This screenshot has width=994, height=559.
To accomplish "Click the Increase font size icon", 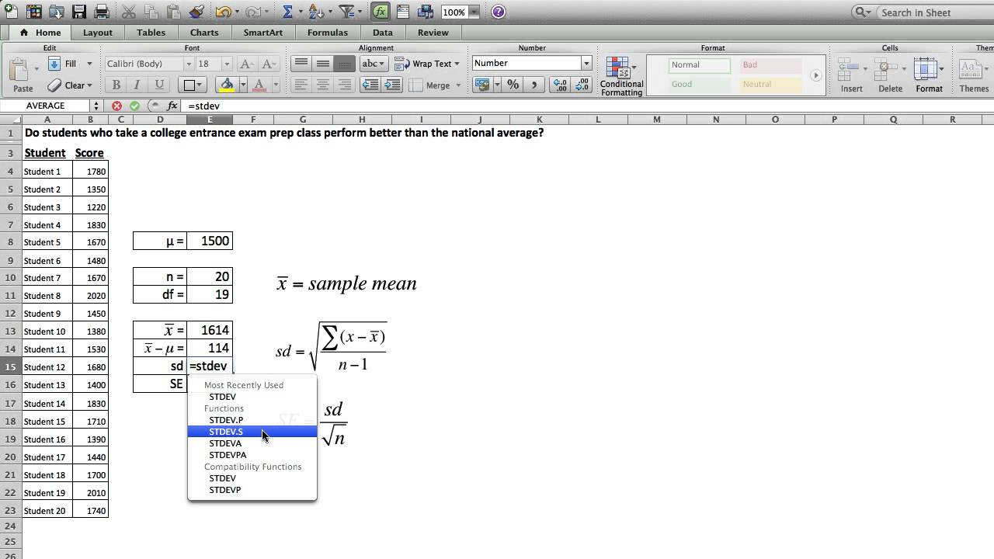I will (247, 64).
